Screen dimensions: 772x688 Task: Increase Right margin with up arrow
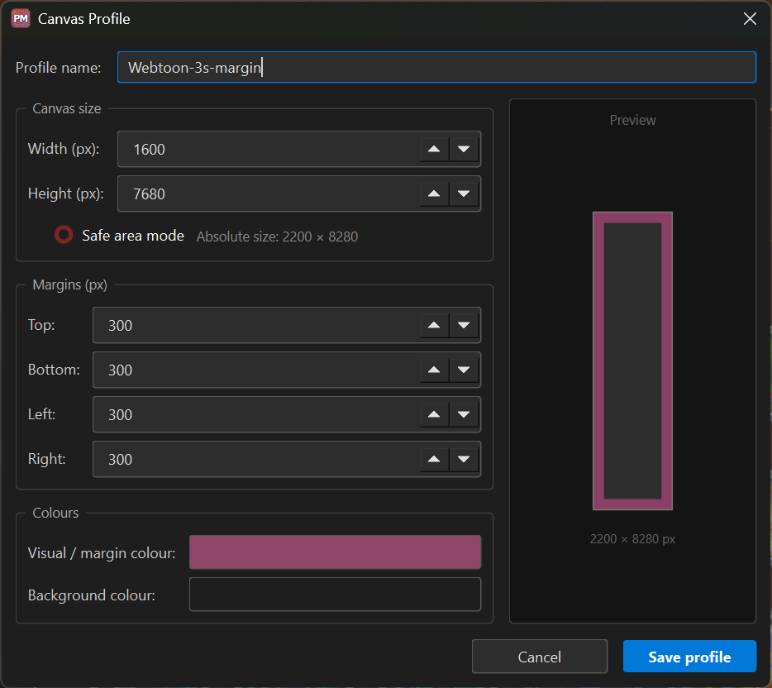(434, 459)
